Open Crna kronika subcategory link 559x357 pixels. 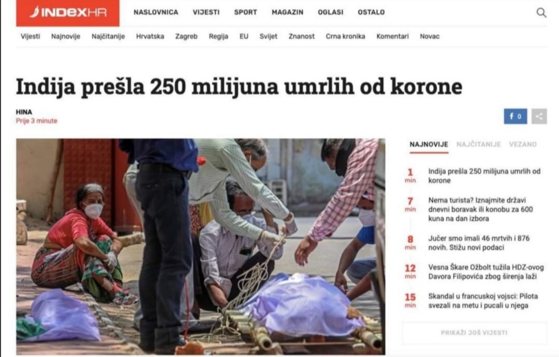click(x=345, y=36)
